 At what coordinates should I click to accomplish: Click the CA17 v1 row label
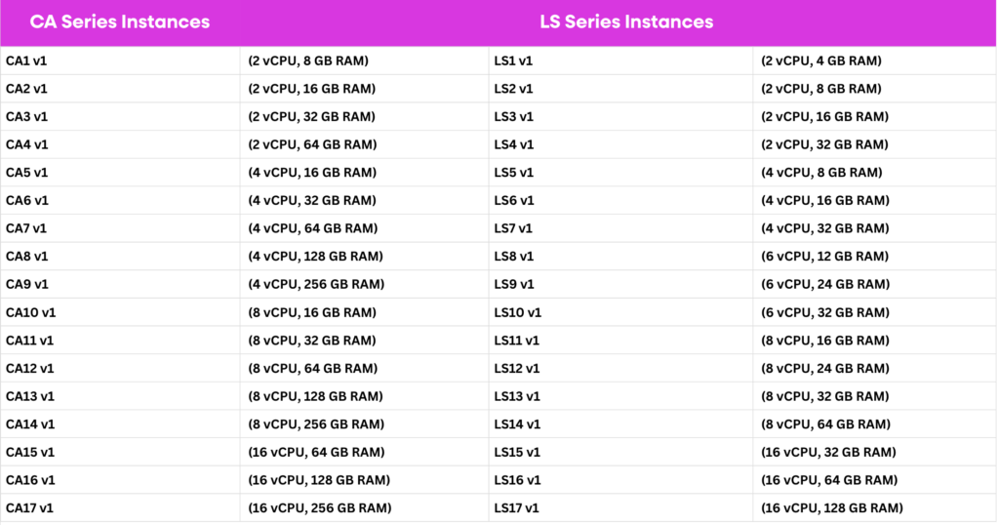pyautogui.click(x=30, y=507)
